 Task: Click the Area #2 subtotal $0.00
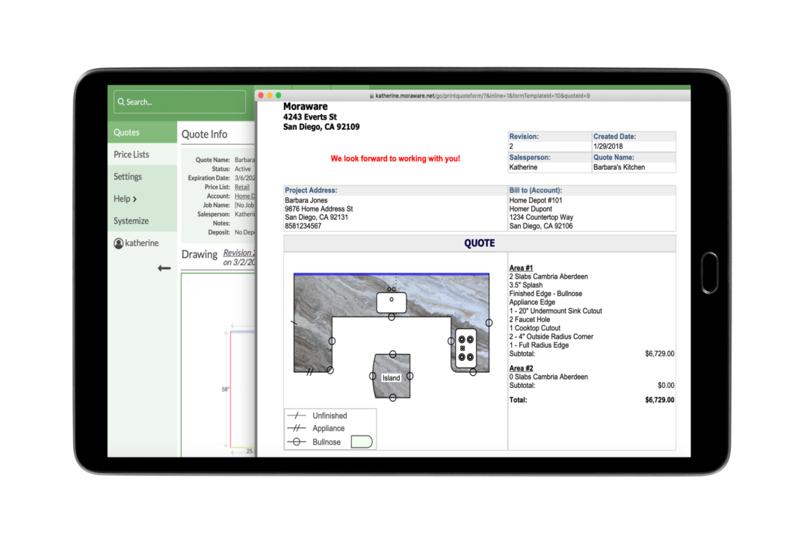(666, 385)
